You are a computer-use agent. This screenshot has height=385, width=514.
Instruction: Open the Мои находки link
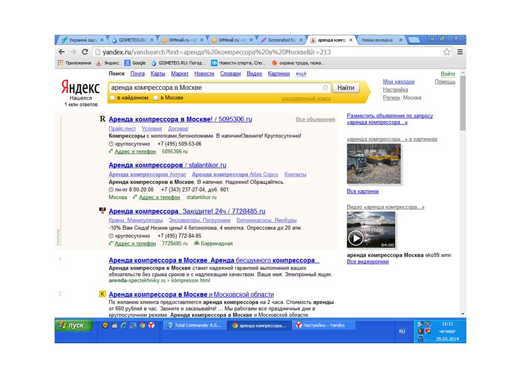(398, 81)
